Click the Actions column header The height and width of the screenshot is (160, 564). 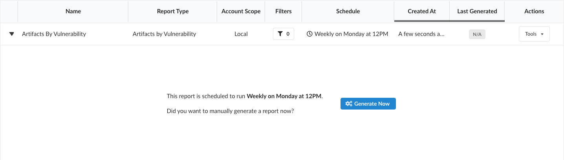click(x=534, y=11)
